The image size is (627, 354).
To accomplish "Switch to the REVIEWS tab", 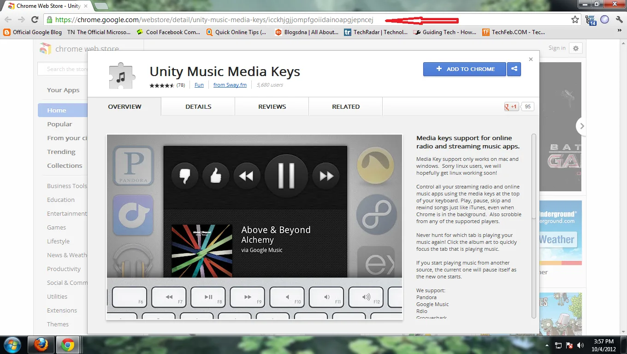I will pos(272,106).
